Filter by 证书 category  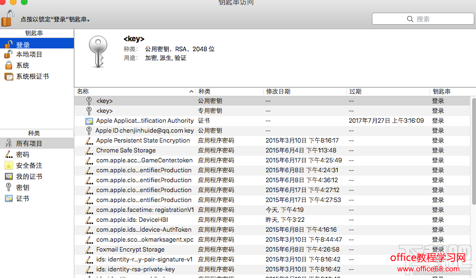(23, 199)
